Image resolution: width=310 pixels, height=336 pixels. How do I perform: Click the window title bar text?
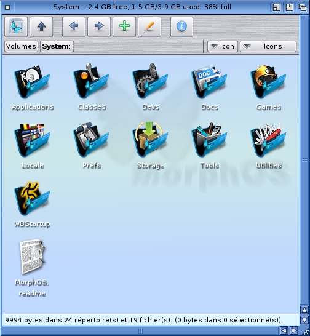click(x=142, y=7)
